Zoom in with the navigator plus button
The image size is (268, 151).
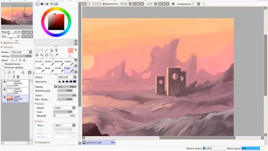(27, 32)
